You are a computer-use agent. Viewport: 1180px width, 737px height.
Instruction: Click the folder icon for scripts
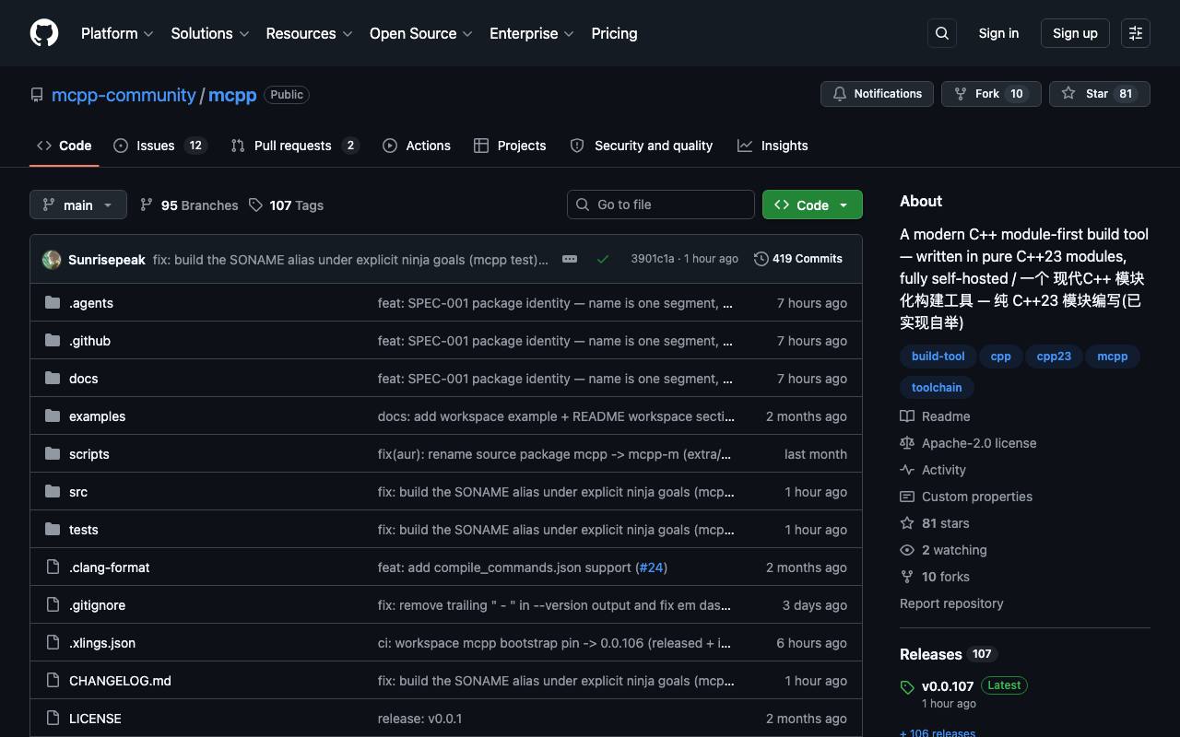click(x=53, y=454)
